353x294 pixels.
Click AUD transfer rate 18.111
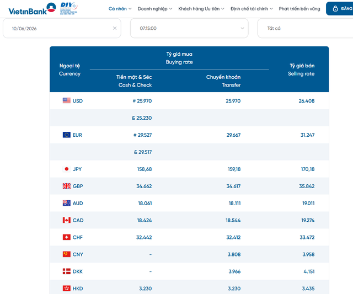(235, 204)
